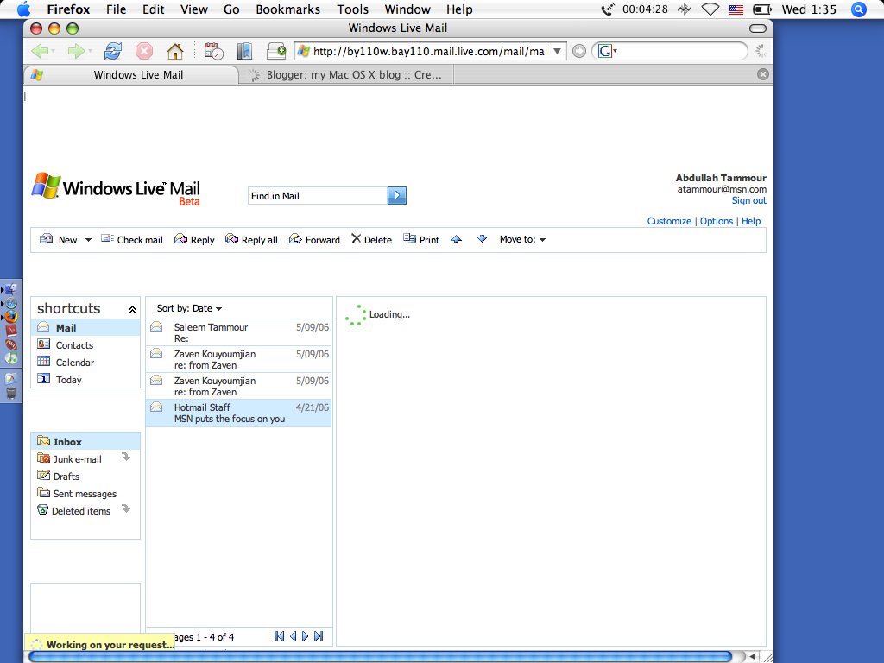Open the Sent messages folder
884x663 pixels.
click(x=85, y=493)
